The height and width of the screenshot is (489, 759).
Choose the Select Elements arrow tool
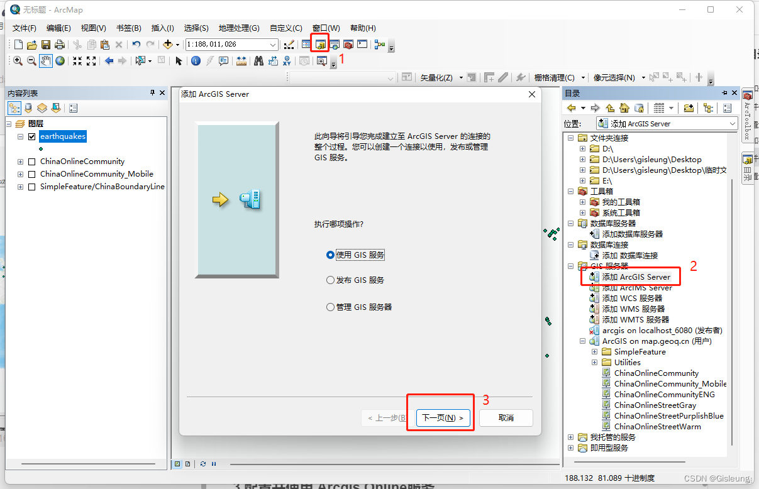pyautogui.click(x=179, y=61)
